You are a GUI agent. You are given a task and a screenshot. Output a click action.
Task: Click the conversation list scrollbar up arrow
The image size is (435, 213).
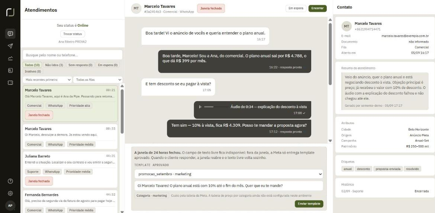(122, 86)
